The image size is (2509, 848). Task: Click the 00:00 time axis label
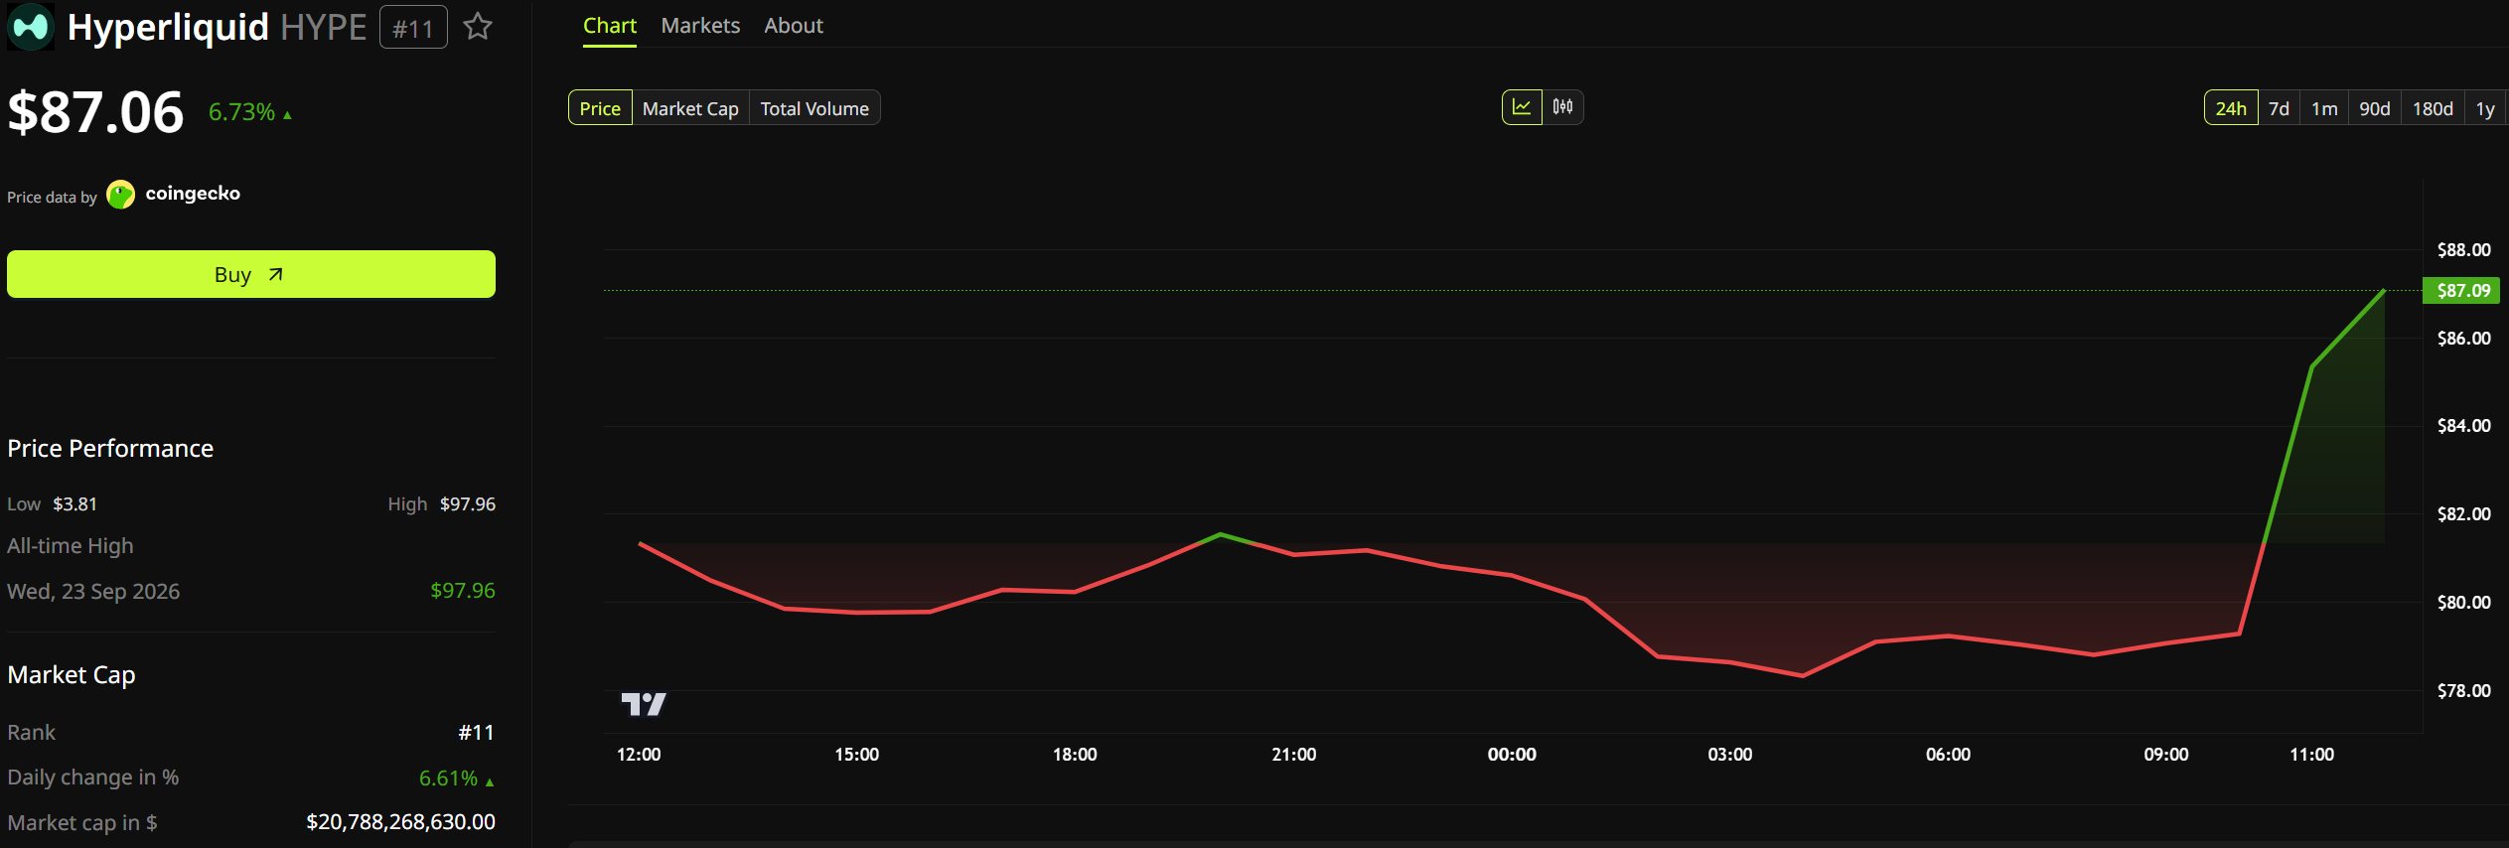[1512, 755]
